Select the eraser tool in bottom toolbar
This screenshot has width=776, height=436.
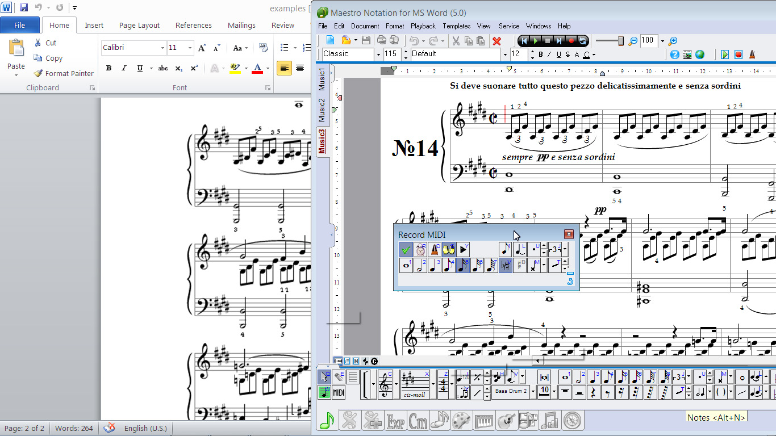(x=339, y=376)
